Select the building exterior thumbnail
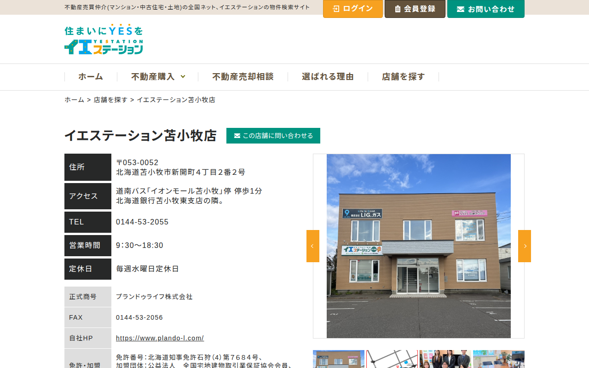The height and width of the screenshot is (368, 589). [x=339, y=359]
